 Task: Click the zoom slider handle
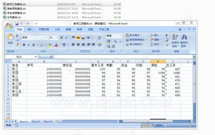click(178, 125)
